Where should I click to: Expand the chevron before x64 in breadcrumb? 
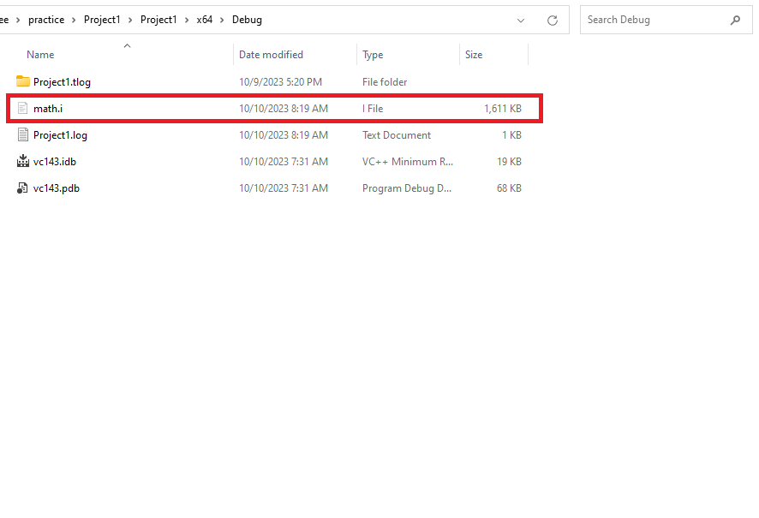187,20
